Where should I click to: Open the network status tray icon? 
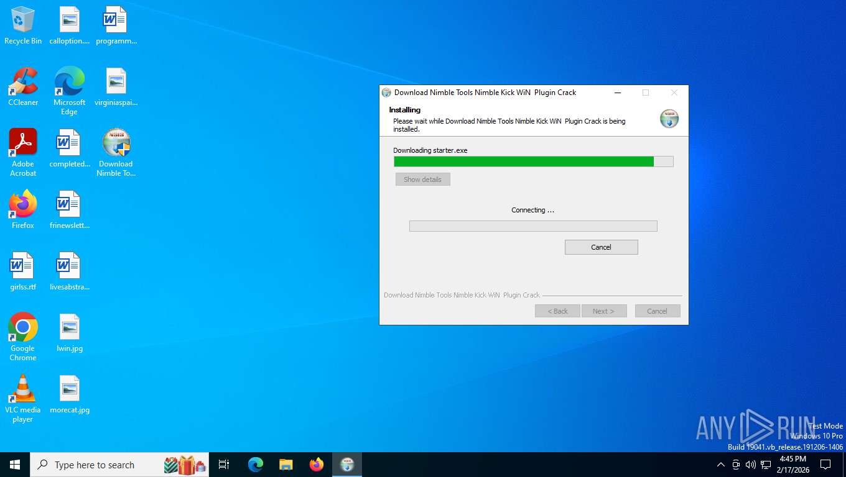pos(766,465)
